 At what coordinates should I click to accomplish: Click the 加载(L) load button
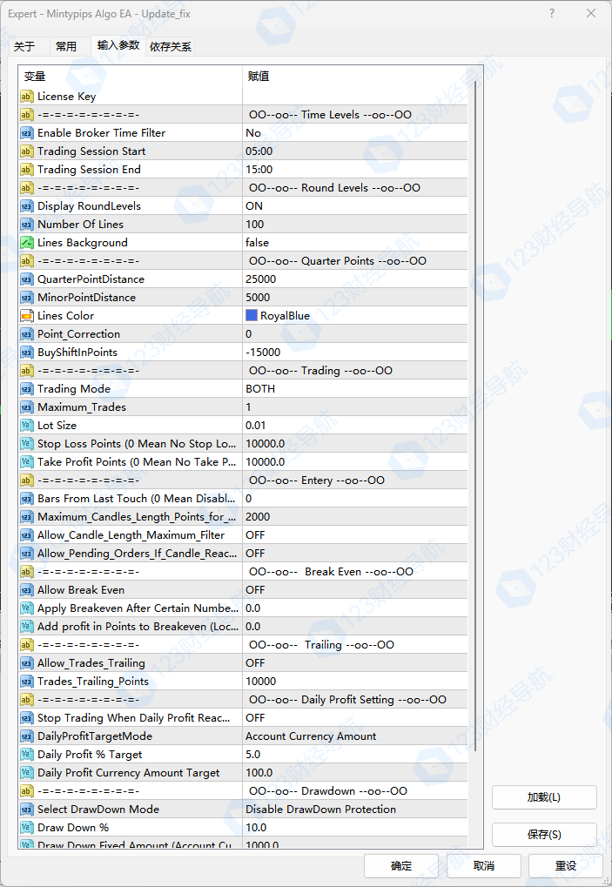[x=544, y=797]
